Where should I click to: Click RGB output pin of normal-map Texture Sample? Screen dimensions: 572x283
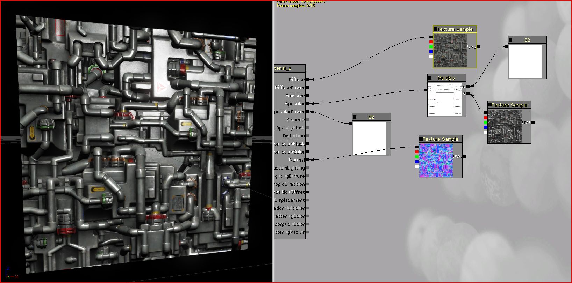(417, 147)
